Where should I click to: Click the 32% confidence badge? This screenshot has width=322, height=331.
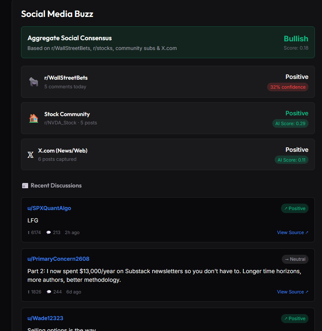[x=287, y=87]
